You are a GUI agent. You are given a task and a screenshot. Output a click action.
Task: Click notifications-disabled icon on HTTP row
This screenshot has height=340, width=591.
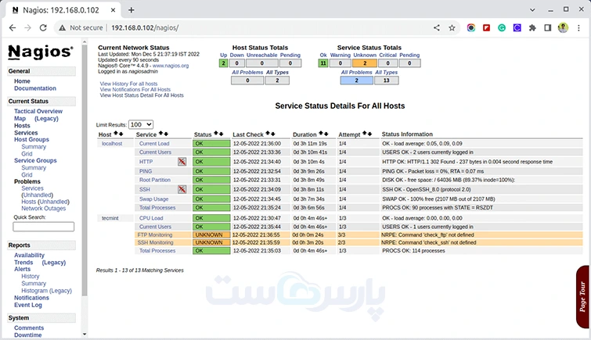[182, 162]
